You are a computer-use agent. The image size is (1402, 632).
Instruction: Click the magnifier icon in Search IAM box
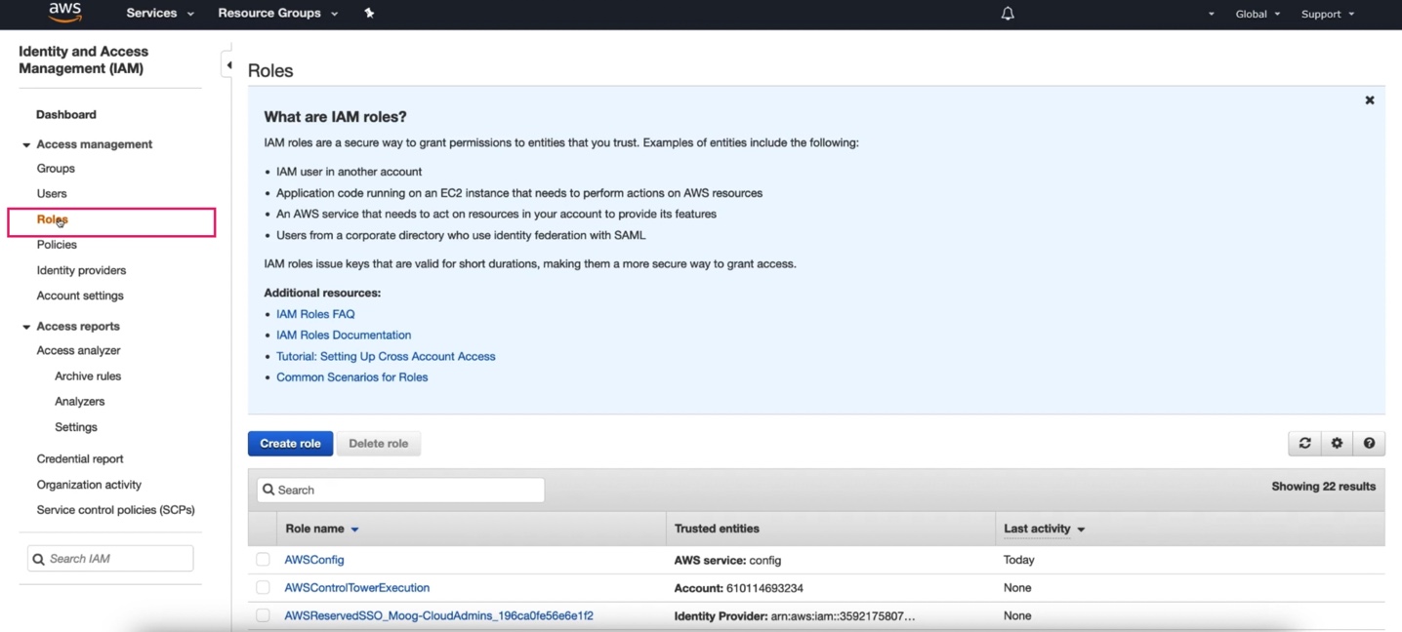click(x=39, y=559)
